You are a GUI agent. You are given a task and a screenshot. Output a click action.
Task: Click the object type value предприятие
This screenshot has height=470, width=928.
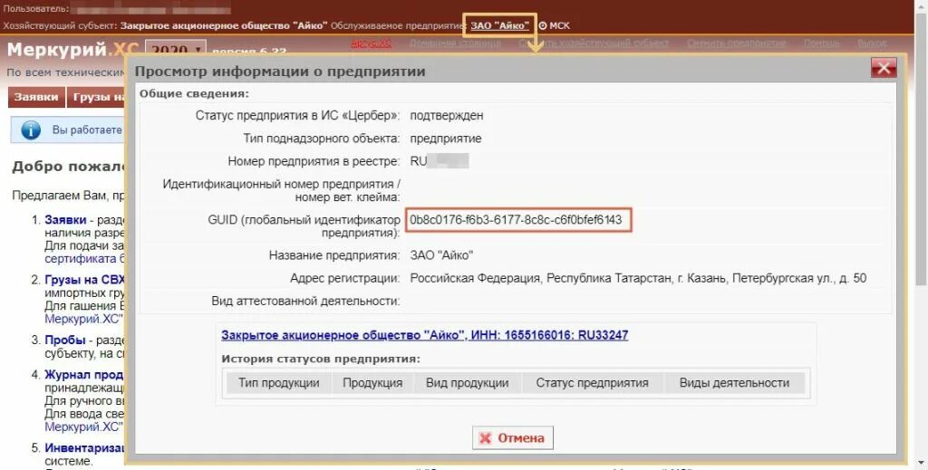446,139
